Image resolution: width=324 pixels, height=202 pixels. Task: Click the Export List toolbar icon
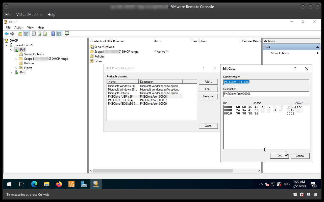(46, 33)
